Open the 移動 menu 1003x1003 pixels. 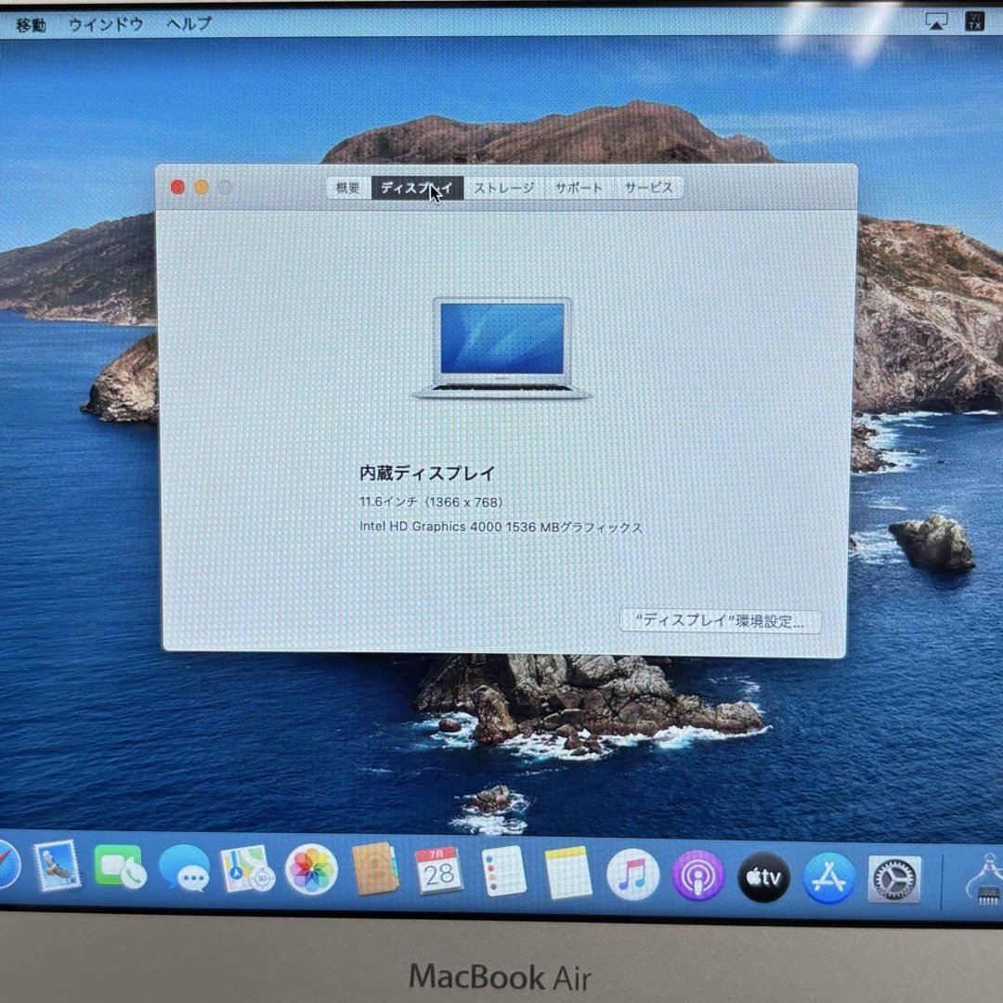31,25
